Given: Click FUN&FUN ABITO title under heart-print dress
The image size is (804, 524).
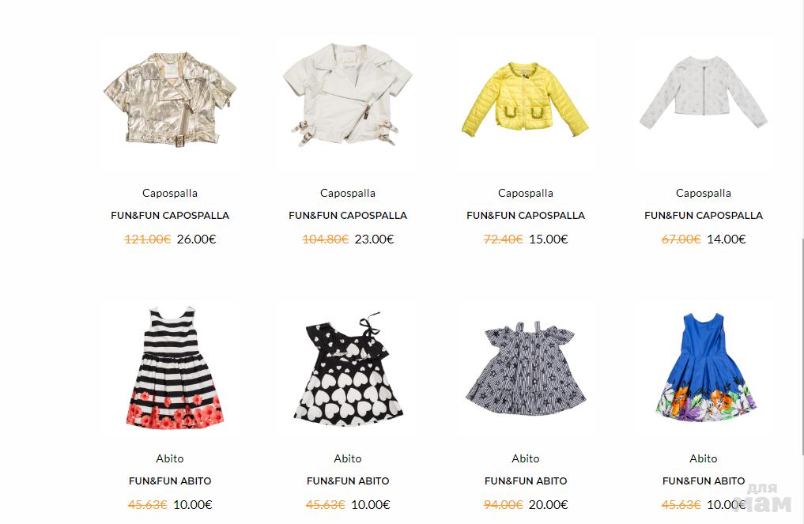Looking at the screenshot, I should tap(348, 481).
